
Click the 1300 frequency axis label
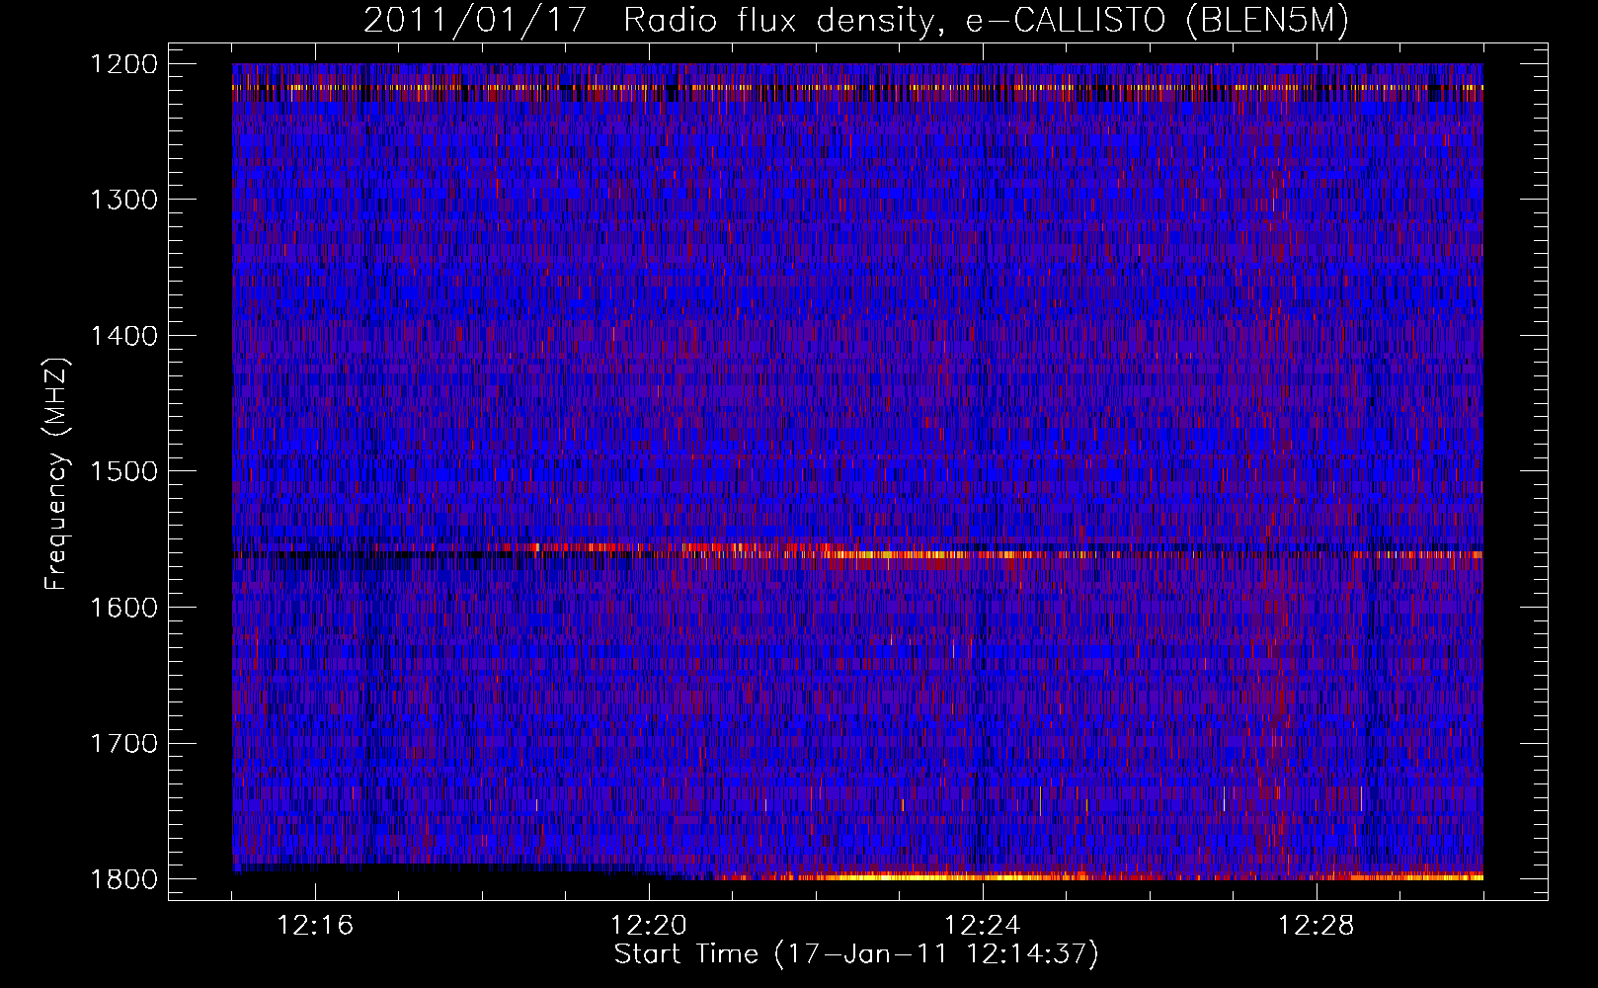tap(124, 201)
